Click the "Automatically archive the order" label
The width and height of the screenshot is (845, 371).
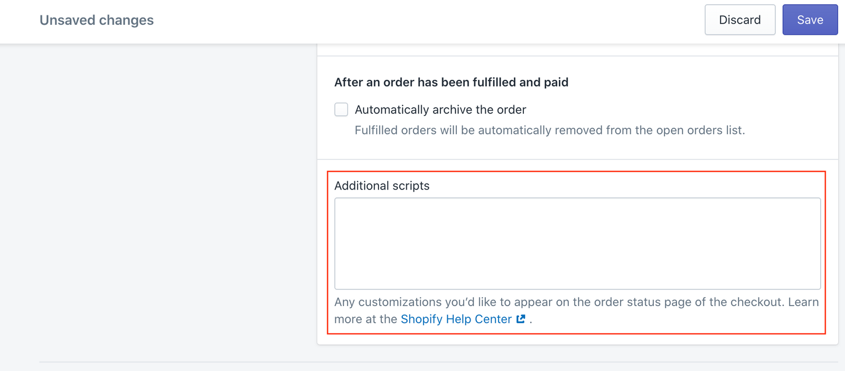(440, 110)
